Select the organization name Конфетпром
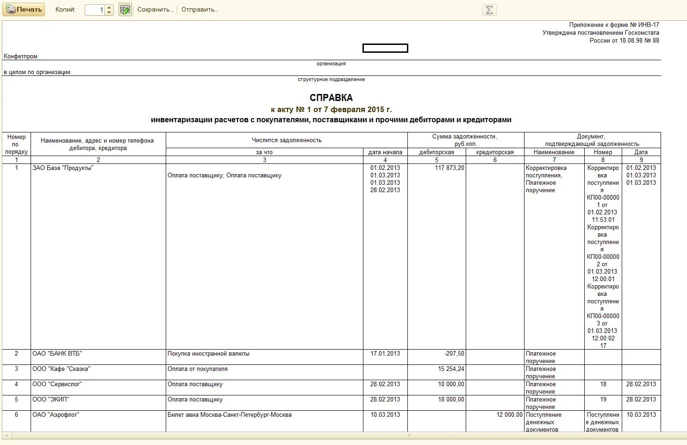Viewport: 687px width, 445px height. tap(20, 56)
